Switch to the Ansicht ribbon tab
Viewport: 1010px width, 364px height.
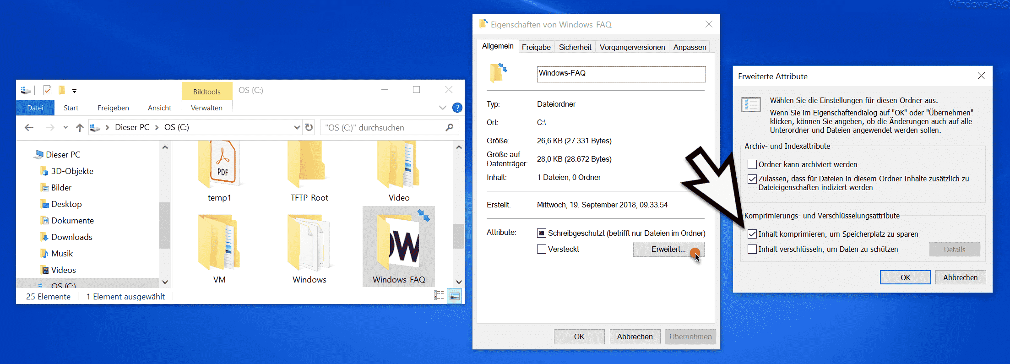tap(159, 108)
